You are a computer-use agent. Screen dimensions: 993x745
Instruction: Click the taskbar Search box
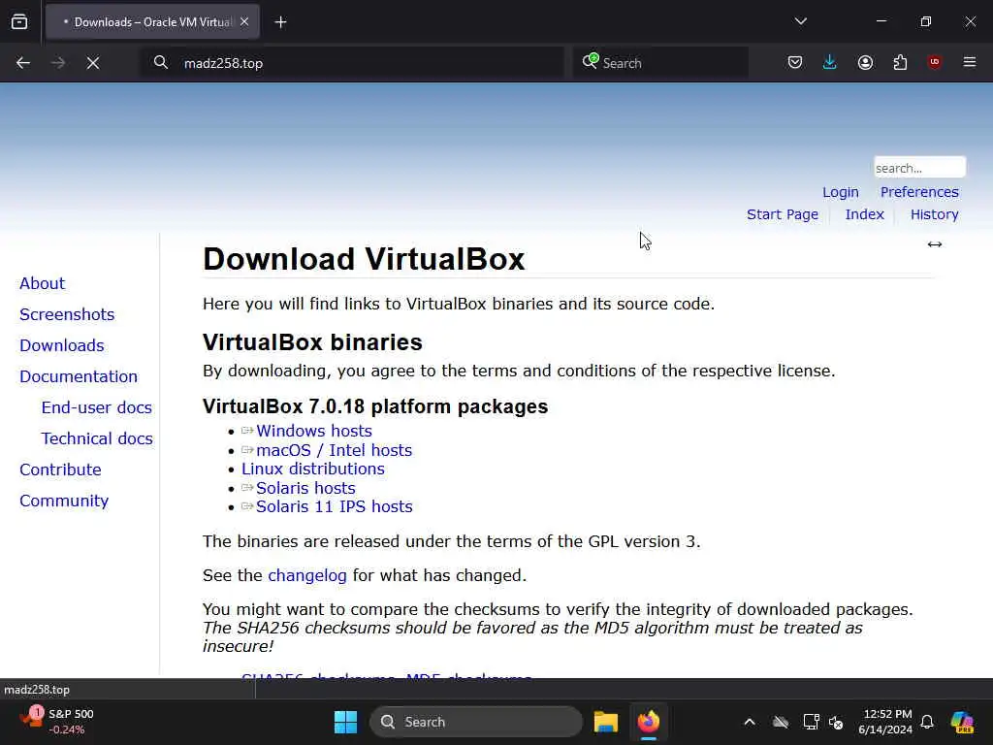pos(475,722)
